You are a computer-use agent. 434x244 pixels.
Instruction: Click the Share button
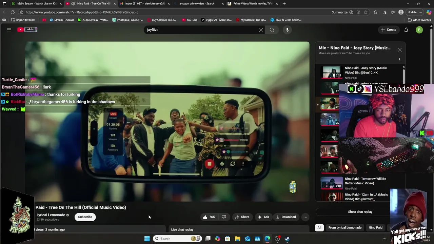coord(242,217)
